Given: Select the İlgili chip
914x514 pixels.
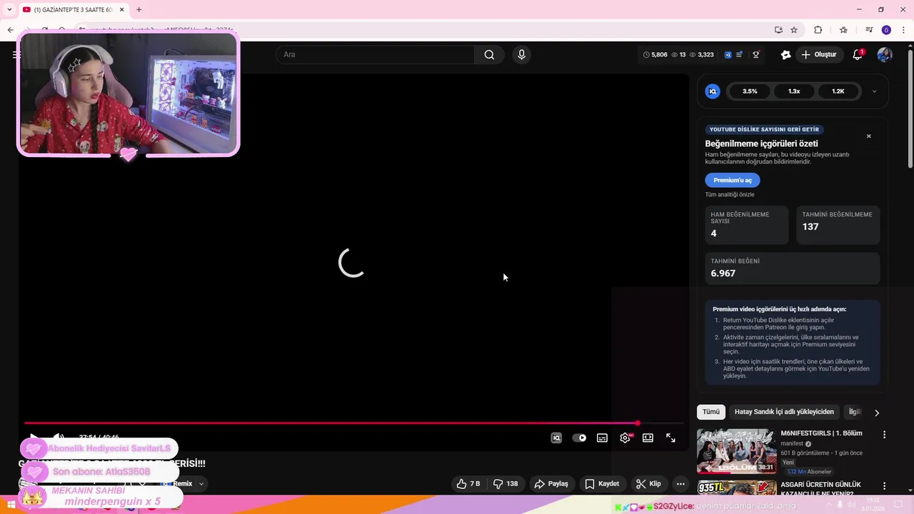Looking at the screenshot, I should pos(855,412).
